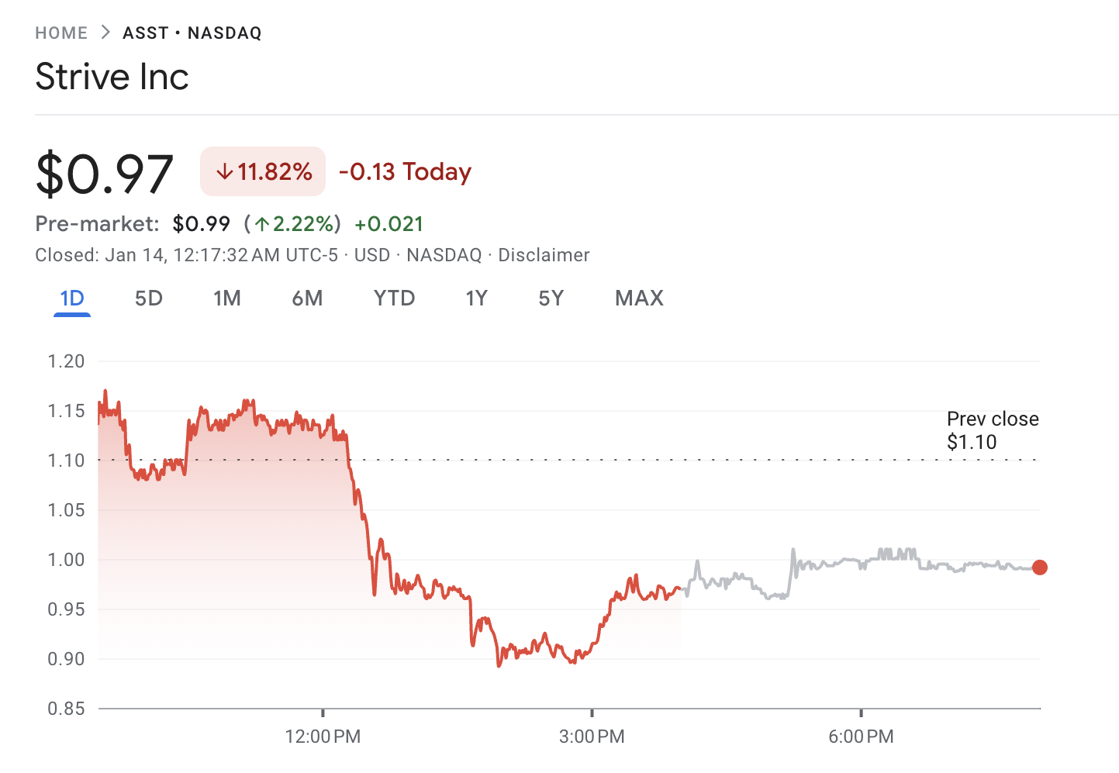Switch to the 5D range tab
The width and height of the screenshot is (1119, 773).
[148, 299]
